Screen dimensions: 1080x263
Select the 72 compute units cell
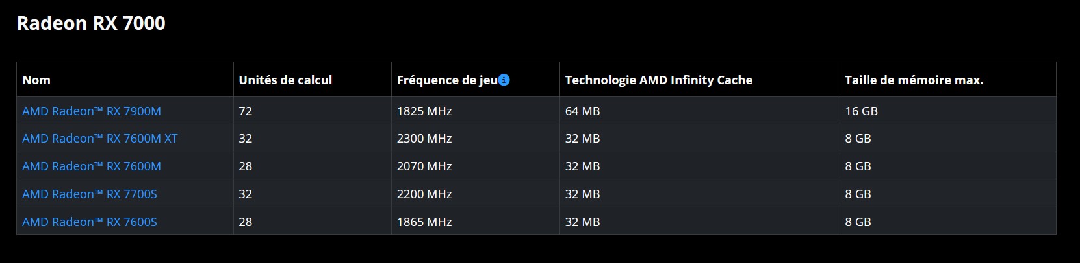[313, 111]
